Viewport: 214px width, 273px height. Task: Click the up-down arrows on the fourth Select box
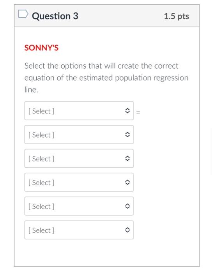pyautogui.click(x=127, y=182)
